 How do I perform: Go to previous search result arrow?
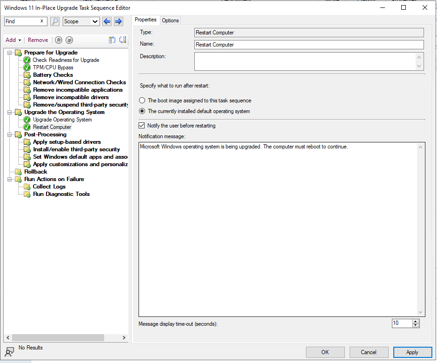(x=107, y=21)
